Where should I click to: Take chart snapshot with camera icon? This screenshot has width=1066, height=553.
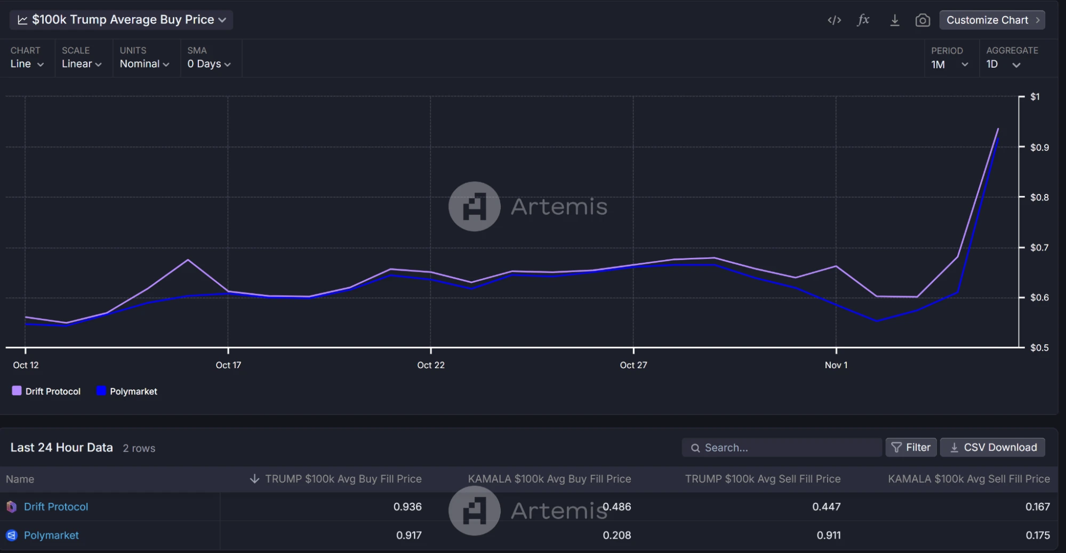tap(923, 20)
